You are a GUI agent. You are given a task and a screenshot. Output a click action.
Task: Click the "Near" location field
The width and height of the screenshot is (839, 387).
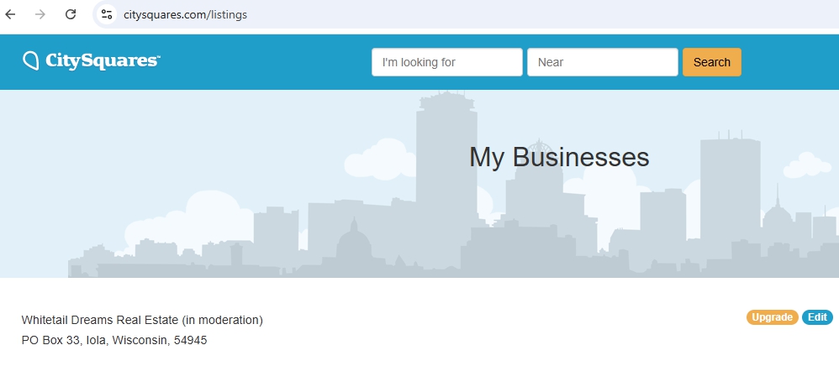[602, 62]
